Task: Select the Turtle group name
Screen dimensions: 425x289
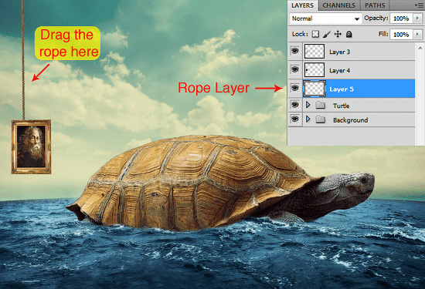Action: 342,106
